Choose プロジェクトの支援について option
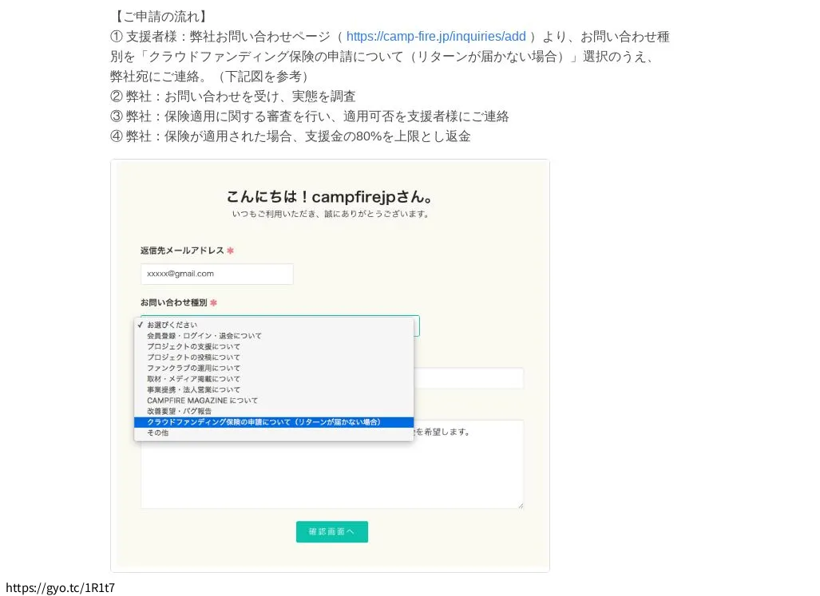Screen dimensions: 820x596 (x=193, y=347)
